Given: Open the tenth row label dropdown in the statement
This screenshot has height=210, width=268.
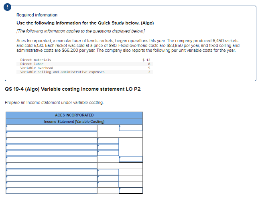Looking at the screenshot, I should point(52,184).
